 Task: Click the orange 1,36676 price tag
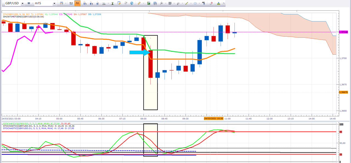tap(344, 92)
